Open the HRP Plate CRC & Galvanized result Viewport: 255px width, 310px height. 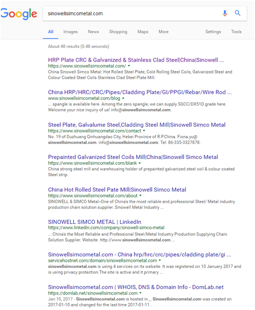136,60
